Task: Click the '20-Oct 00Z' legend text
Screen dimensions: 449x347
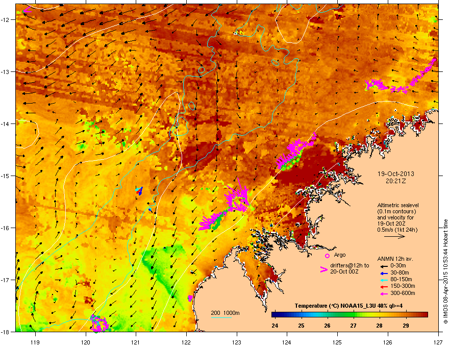Action: 344,271
